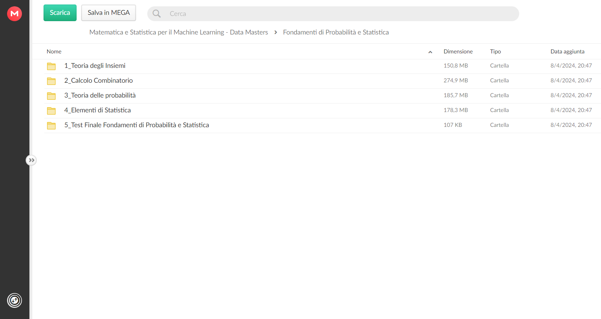This screenshot has height=319, width=601.
Task: Click the search magnifier icon
Action: [157, 14]
